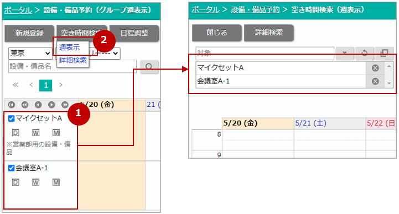The image size is (399, 214).
Task: Open week view (W) for マイクセットA
Action: (x=35, y=133)
